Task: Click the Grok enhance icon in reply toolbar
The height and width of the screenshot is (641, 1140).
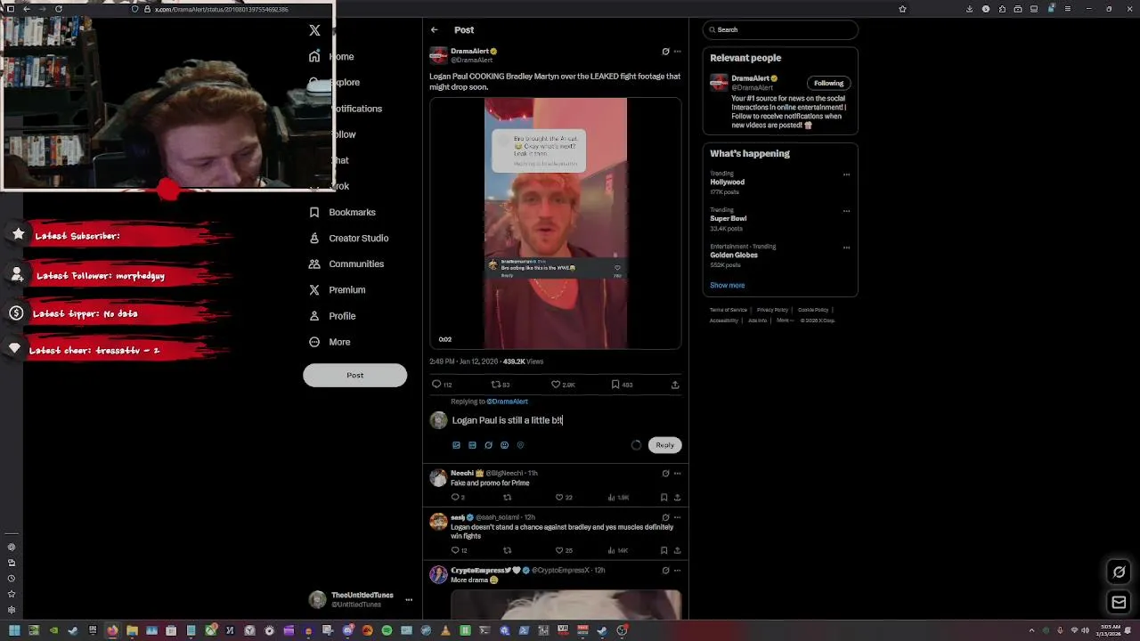Action: [x=488, y=445]
